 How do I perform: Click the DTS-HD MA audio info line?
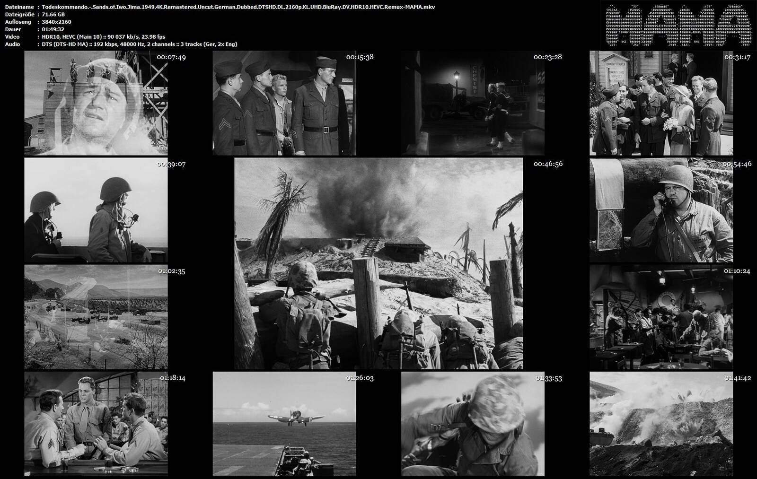coord(140,44)
